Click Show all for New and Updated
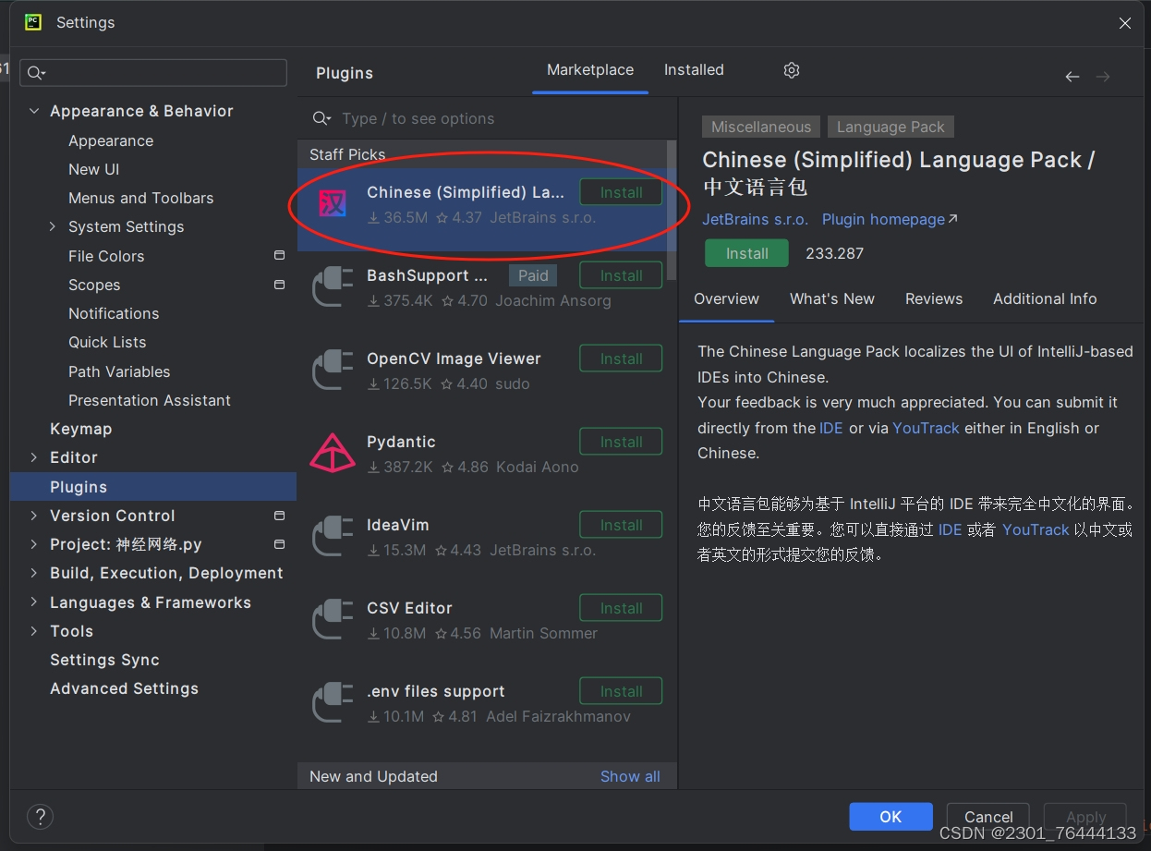The height and width of the screenshot is (851, 1151). click(x=630, y=776)
